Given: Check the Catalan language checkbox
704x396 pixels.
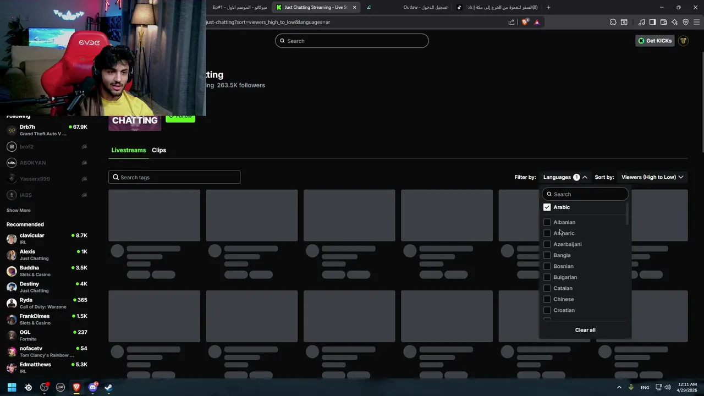Looking at the screenshot, I should pos(547,288).
